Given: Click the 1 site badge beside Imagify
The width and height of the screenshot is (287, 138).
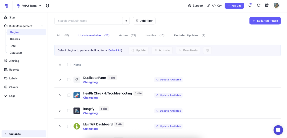Looking at the screenshot, I should [104, 109].
